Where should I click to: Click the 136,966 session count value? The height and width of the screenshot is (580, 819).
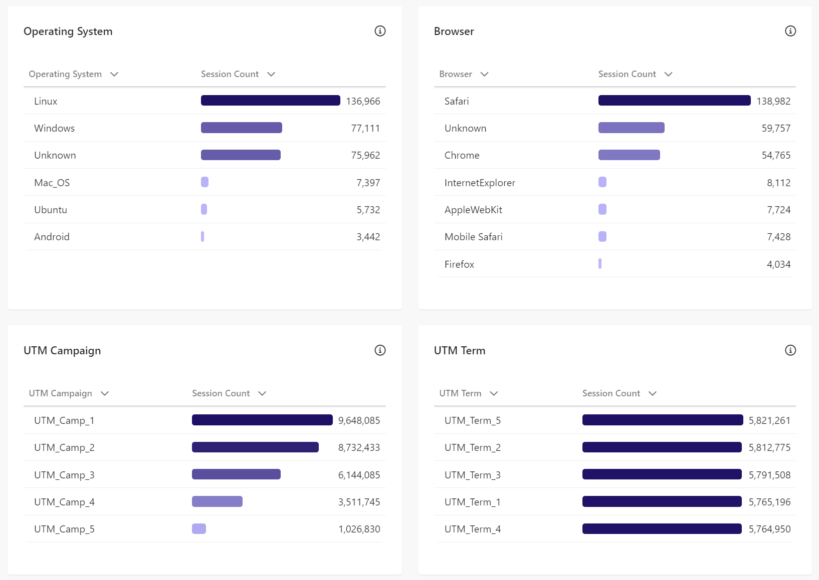tap(363, 101)
